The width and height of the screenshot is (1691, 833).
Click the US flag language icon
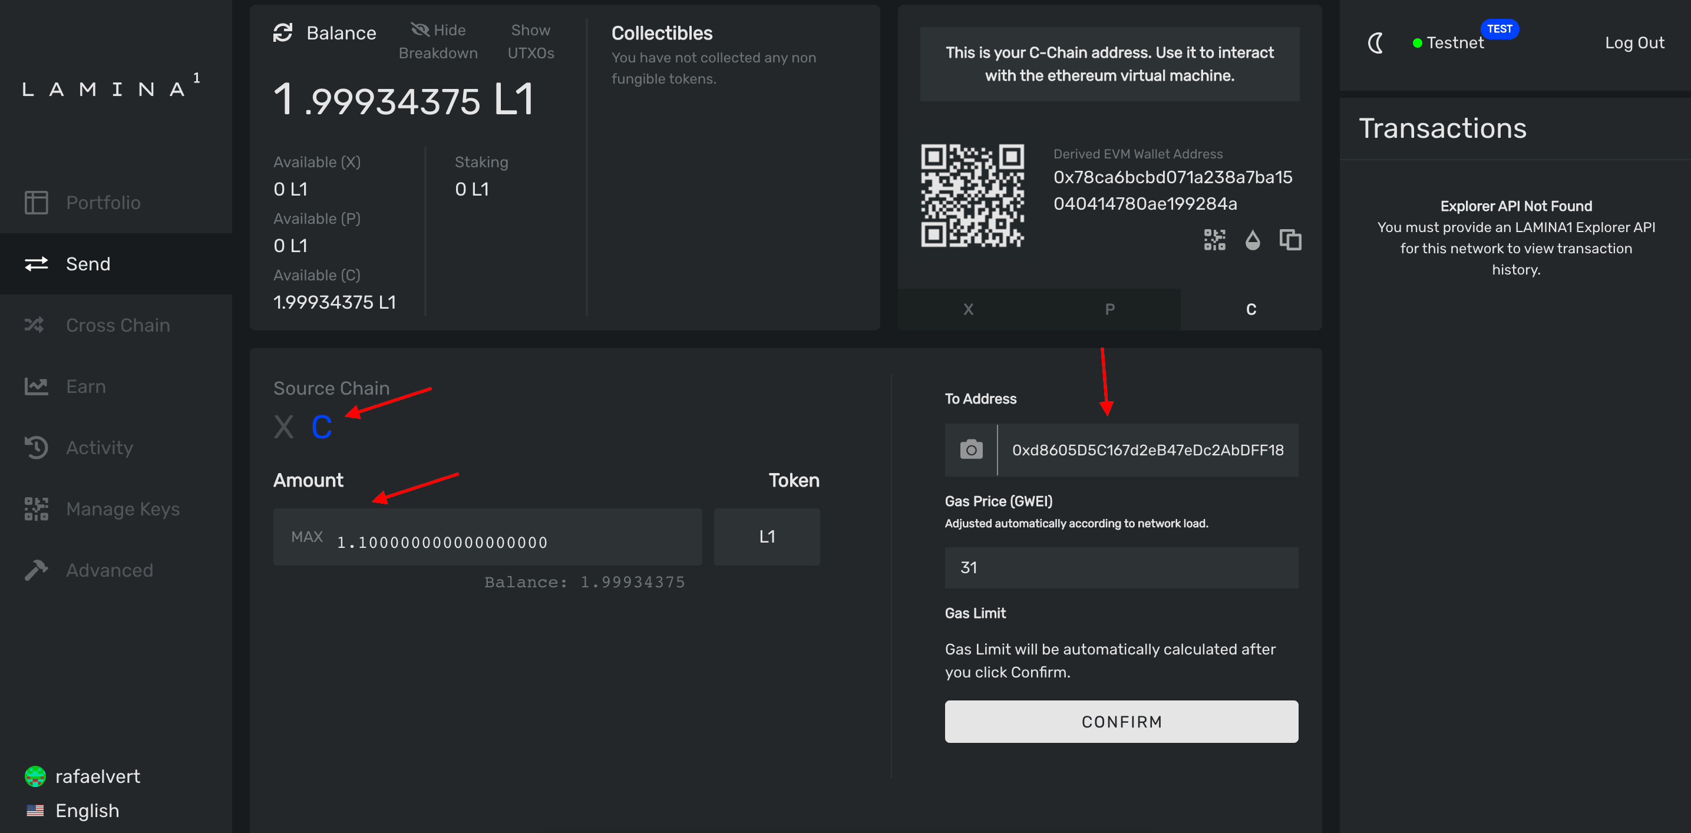tap(35, 811)
